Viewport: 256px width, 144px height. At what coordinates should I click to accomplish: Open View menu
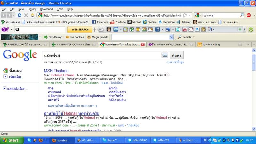[21, 9]
